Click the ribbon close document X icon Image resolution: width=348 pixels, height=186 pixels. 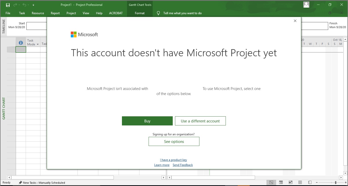(x=342, y=13)
